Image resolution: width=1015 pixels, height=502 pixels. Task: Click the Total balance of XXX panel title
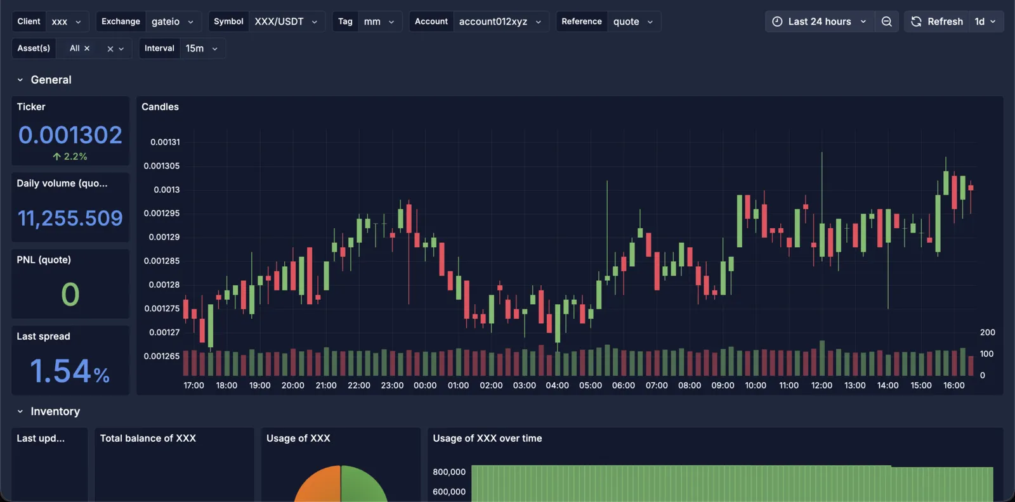pos(148,438)
